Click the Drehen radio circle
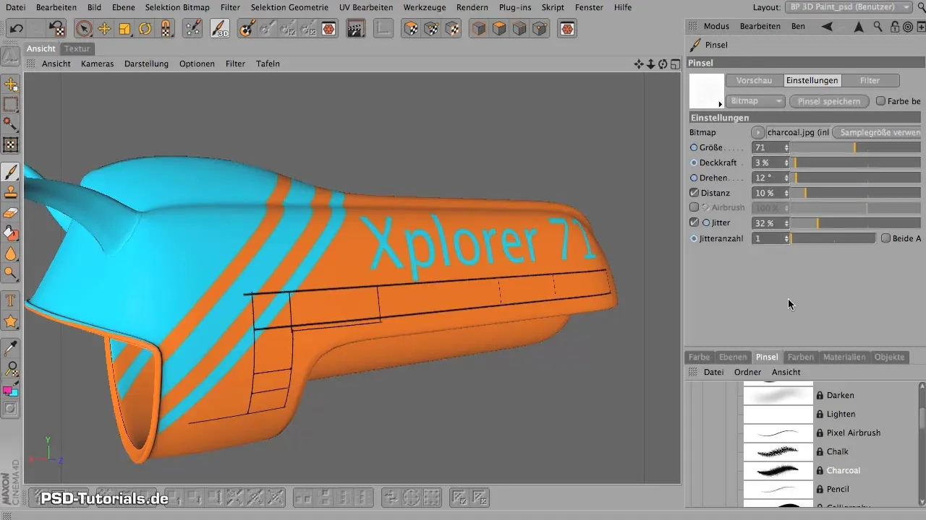 (x=694, y=178)
